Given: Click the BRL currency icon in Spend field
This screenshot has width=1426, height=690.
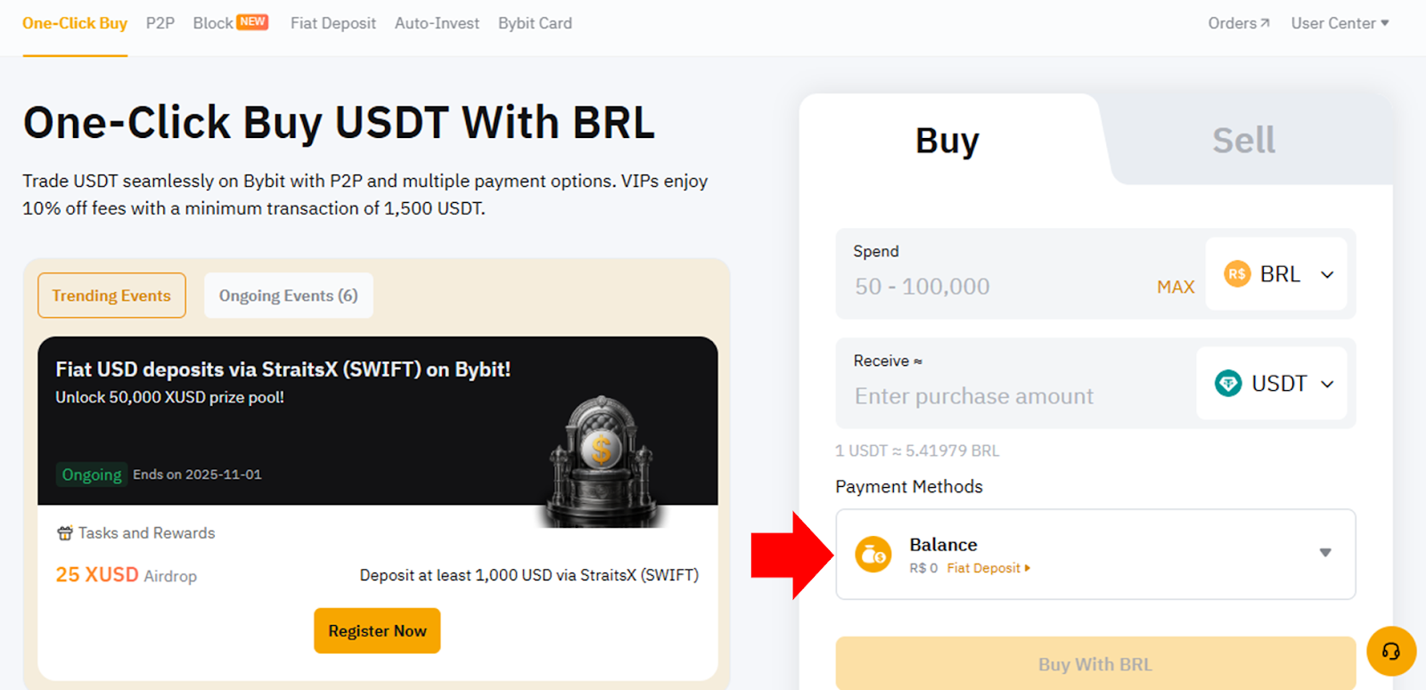Looking at the screenshot, I should (1237, 273).
